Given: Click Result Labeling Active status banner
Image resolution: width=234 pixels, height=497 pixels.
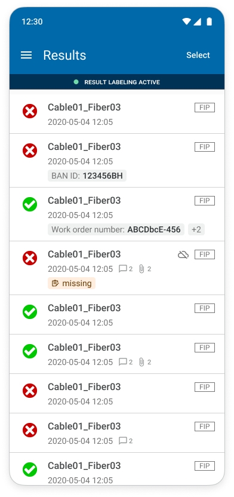Looking at the screenshot, I should (117, 82).
